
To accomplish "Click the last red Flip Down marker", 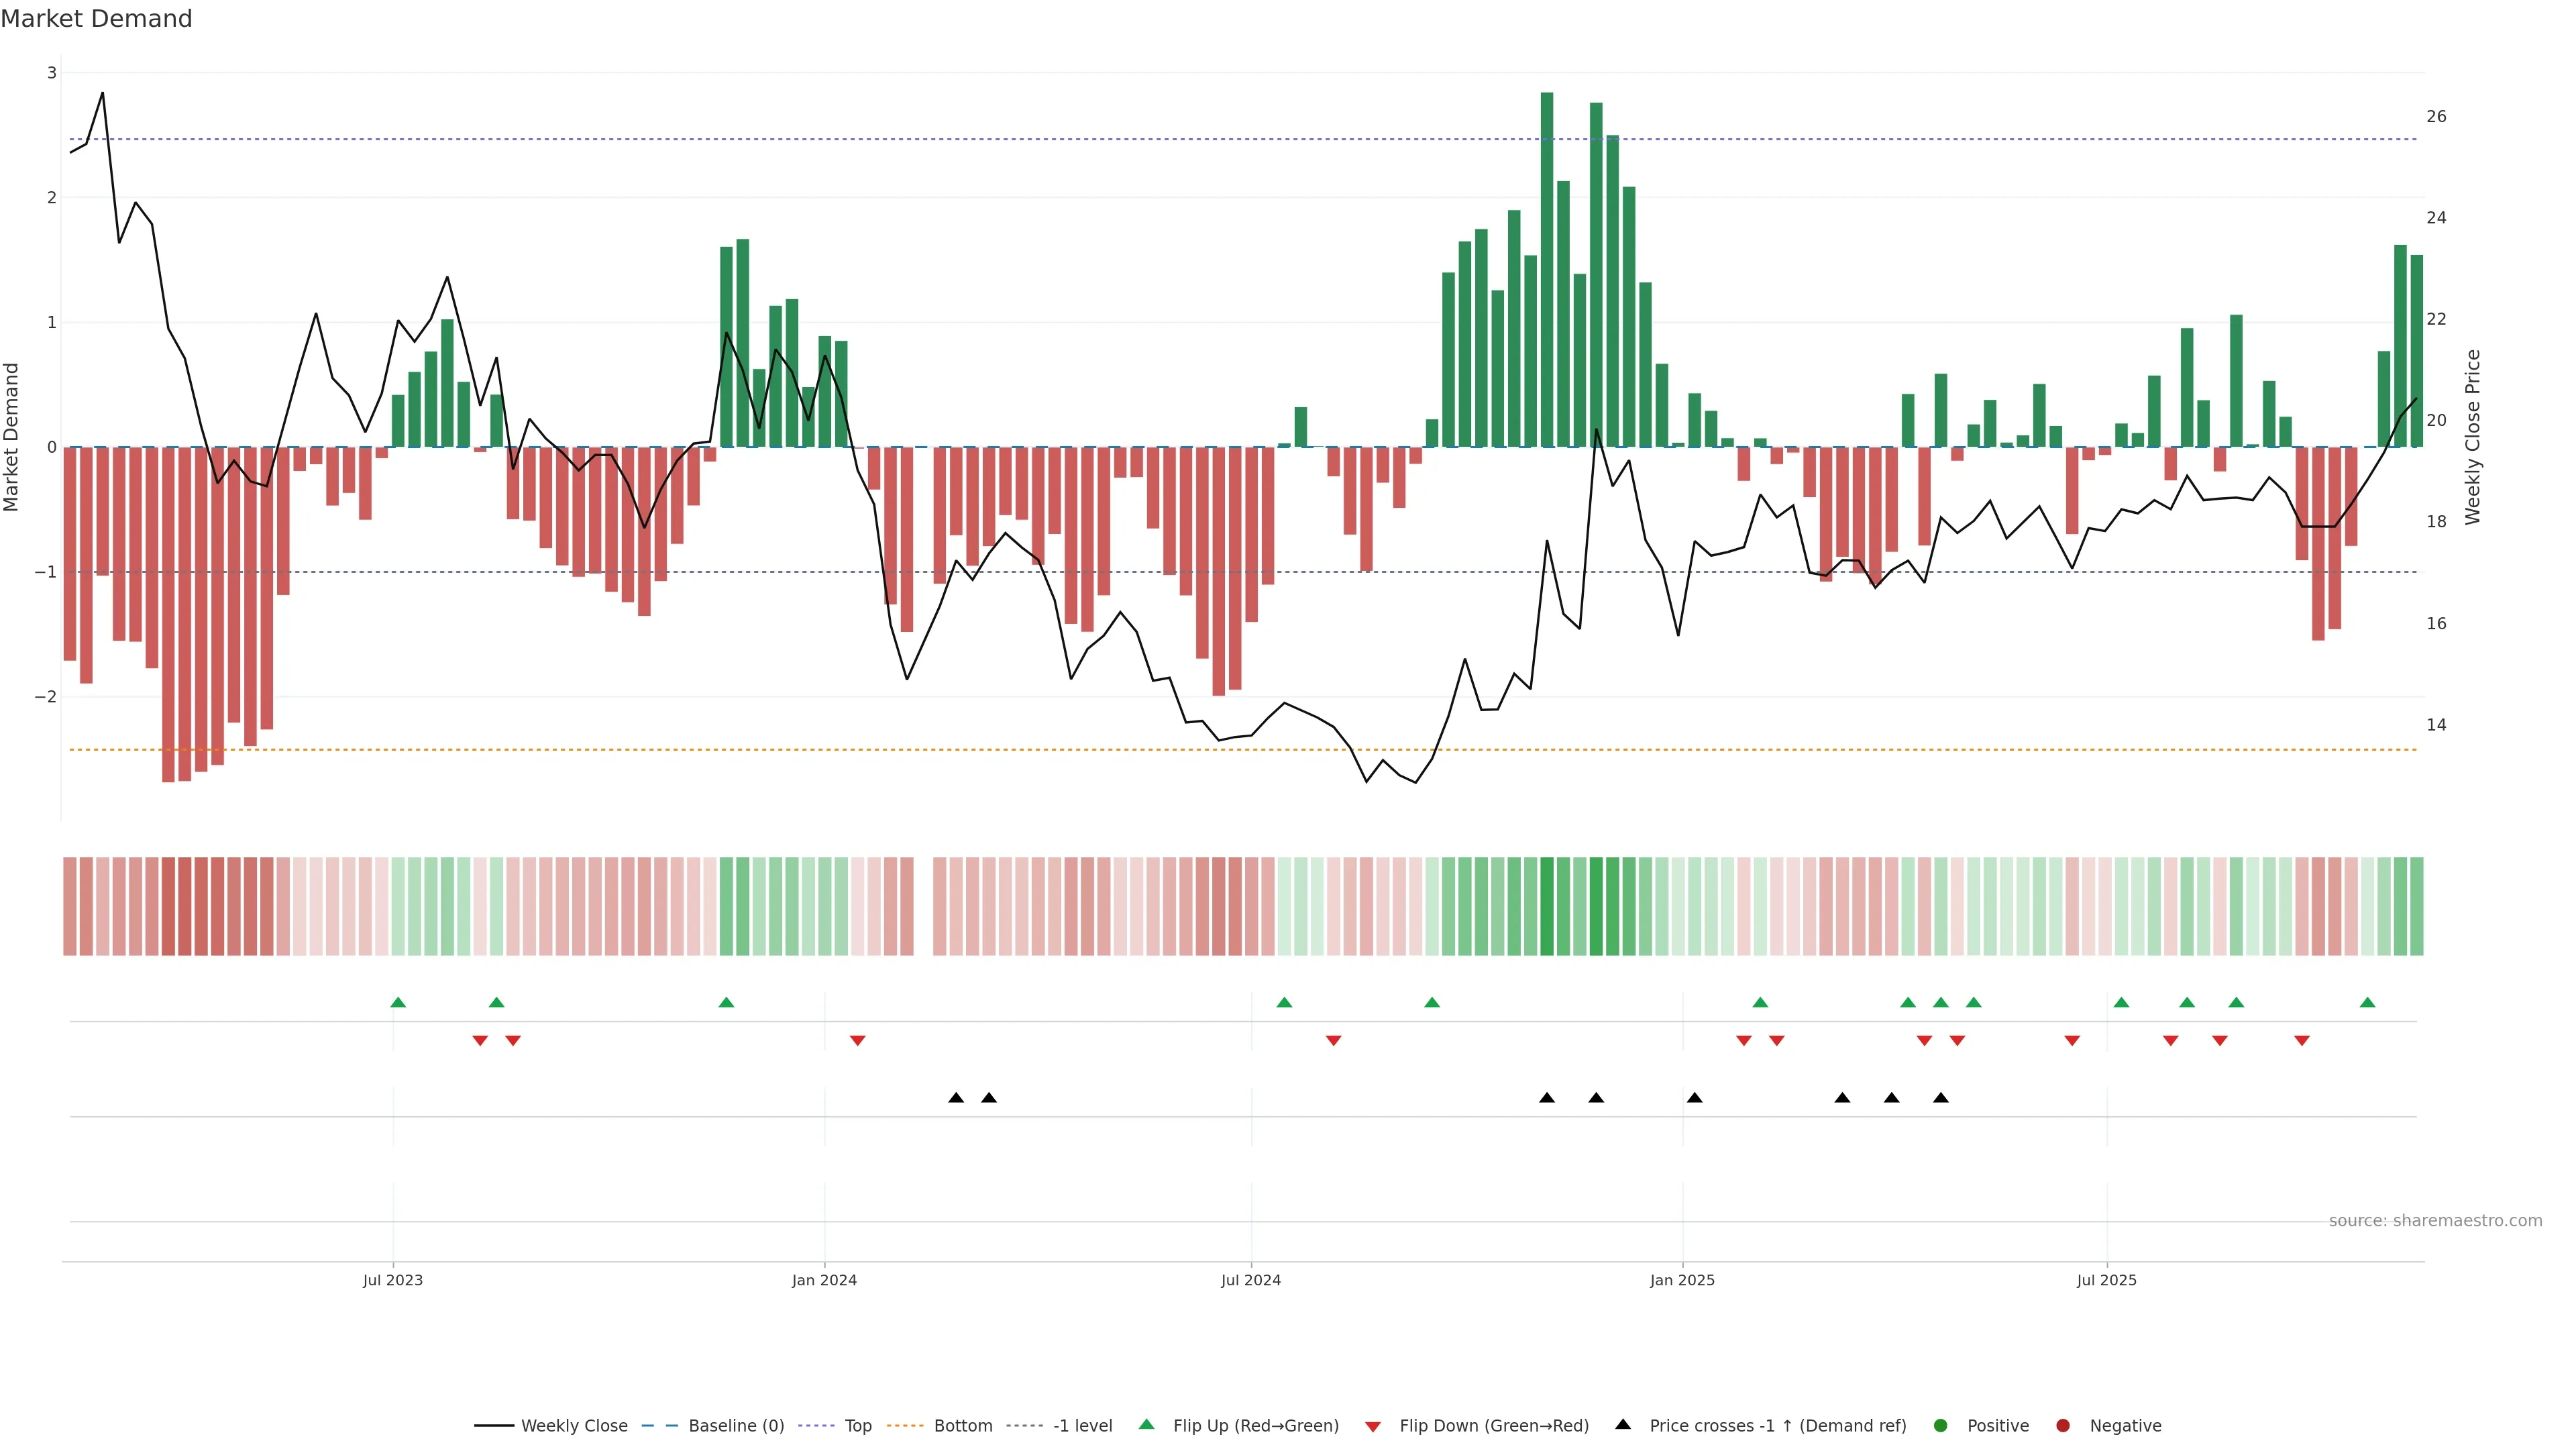I will [x=2302, y=1041].
